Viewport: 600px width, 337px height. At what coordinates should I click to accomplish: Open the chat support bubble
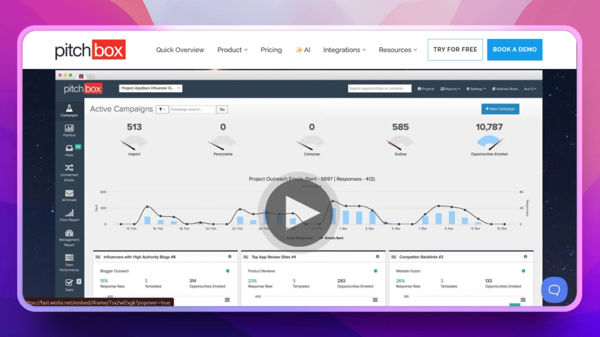coord(554,290)
